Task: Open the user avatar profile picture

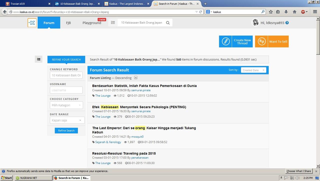Action: click(255, 23)
